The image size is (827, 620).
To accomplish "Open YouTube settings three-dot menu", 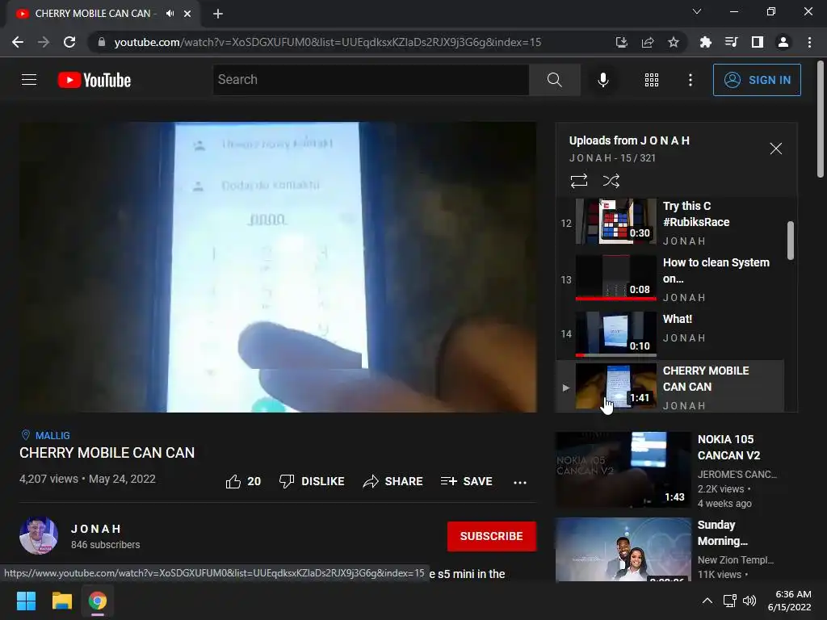I will click(x=690, y=80).
